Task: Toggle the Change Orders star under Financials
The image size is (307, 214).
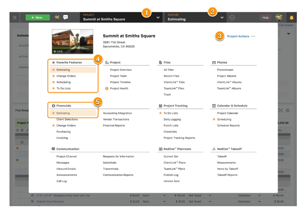Action: pyautogui.click(x=54, y=126)
